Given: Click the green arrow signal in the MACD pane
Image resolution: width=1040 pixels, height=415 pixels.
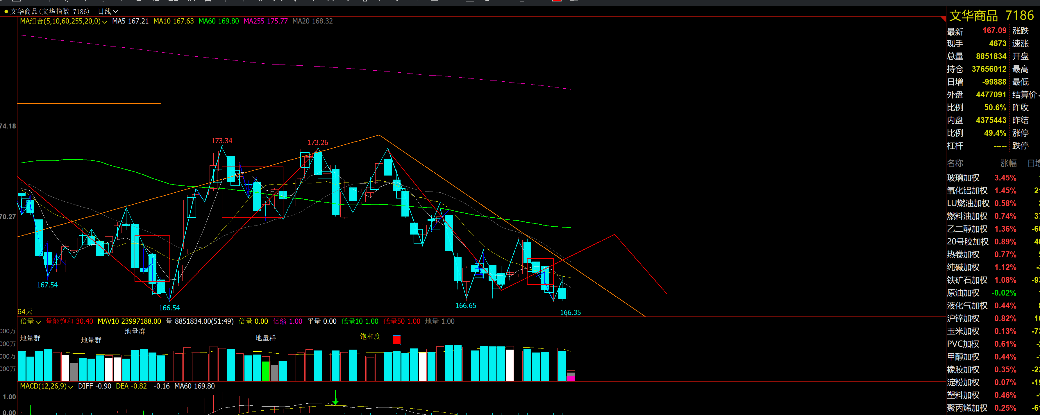Looking at the screenshot, I should click(x=335, y=397).
